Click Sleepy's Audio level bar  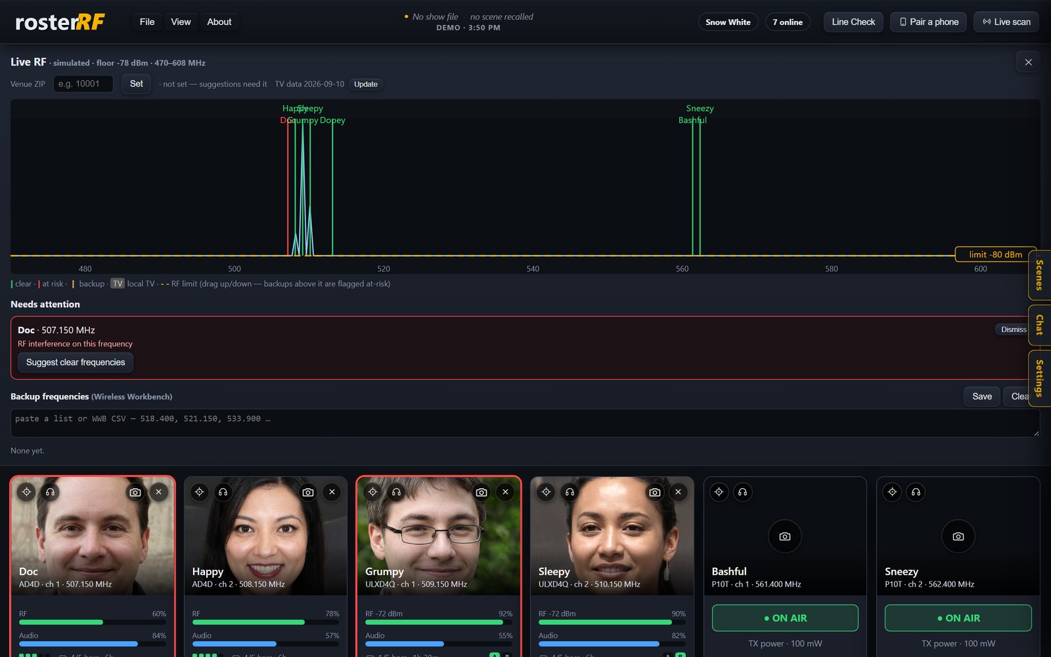coord(612,644)
